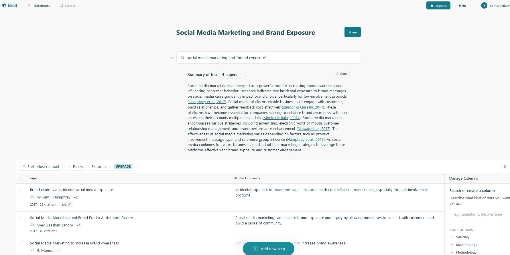This screenshot has width=510, height=255.
Task: Click the magnifier icon in search box
Action: click(182, 58)
